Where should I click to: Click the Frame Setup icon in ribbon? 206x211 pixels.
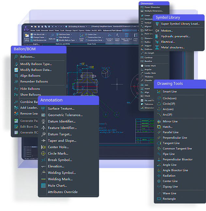point(27,38)
